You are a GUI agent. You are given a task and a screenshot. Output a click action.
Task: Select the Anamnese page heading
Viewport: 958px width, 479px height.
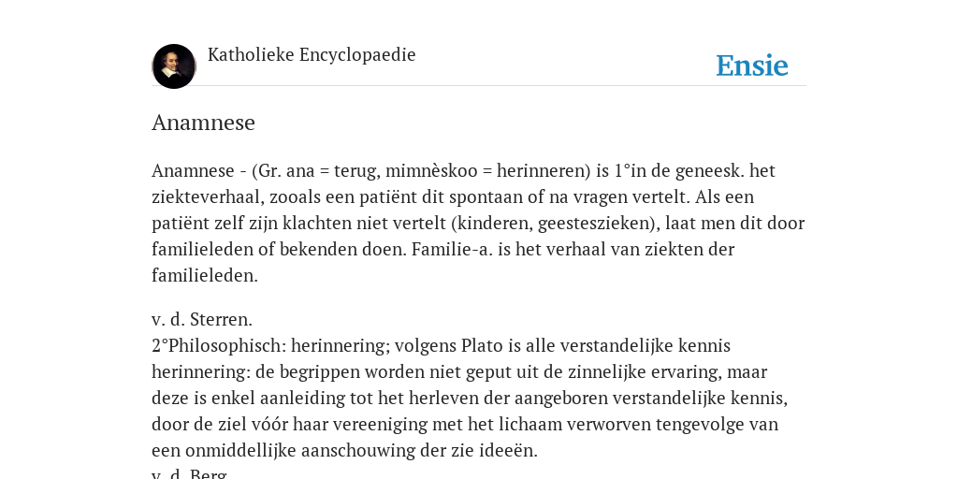pyautogui.click(x=203, y=123)
